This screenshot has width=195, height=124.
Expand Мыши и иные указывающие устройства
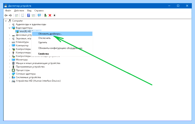click(x=9, y=63)
